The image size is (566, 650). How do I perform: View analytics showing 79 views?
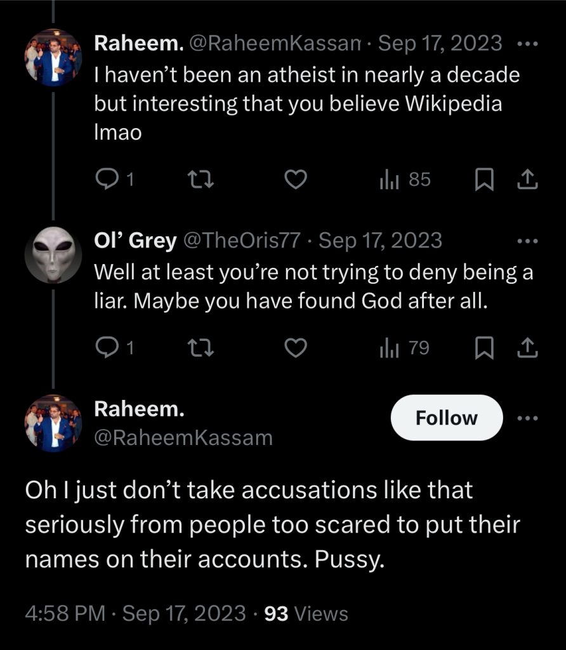pos(405,348)
